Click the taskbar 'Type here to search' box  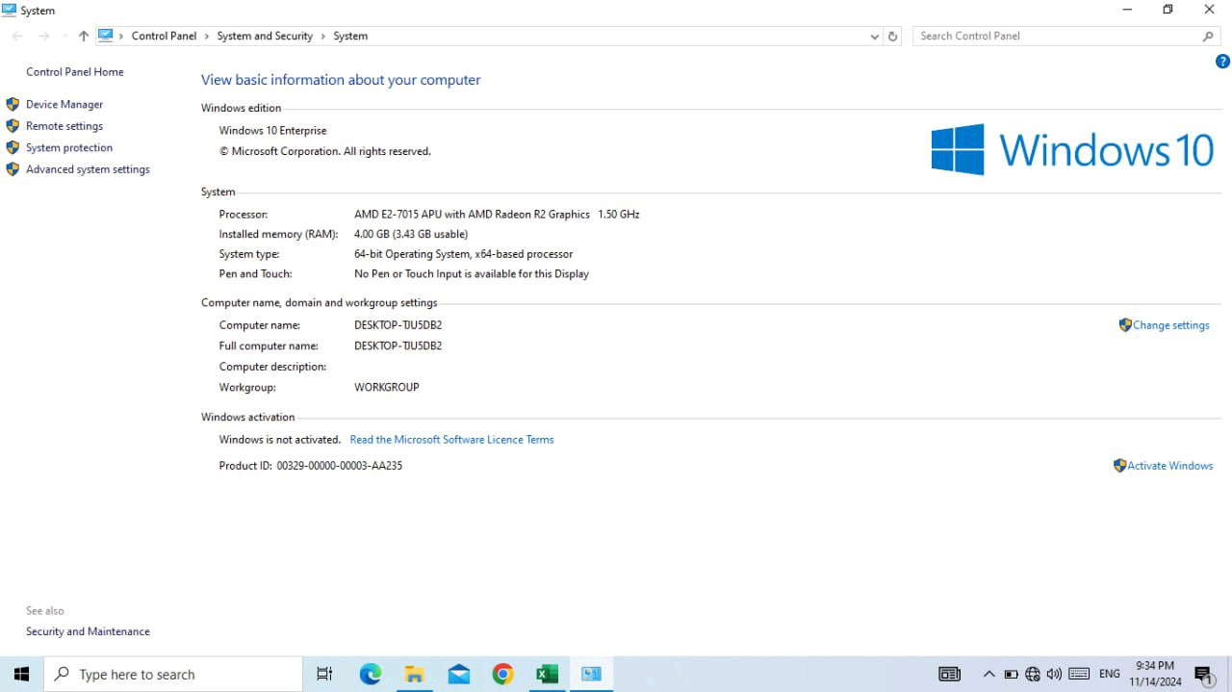coord(173,674)
